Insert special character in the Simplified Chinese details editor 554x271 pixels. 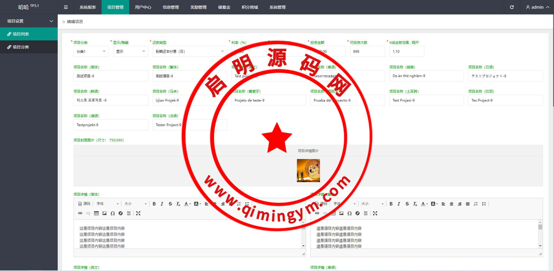pos(113,213)
